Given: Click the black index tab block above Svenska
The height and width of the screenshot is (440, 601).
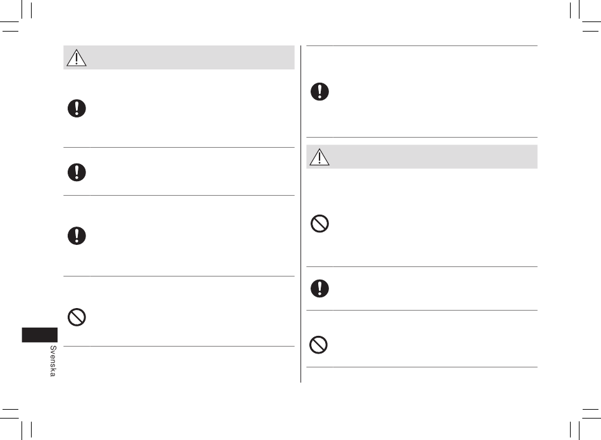Looking at the screenshot, I should [x=40, y=335].
